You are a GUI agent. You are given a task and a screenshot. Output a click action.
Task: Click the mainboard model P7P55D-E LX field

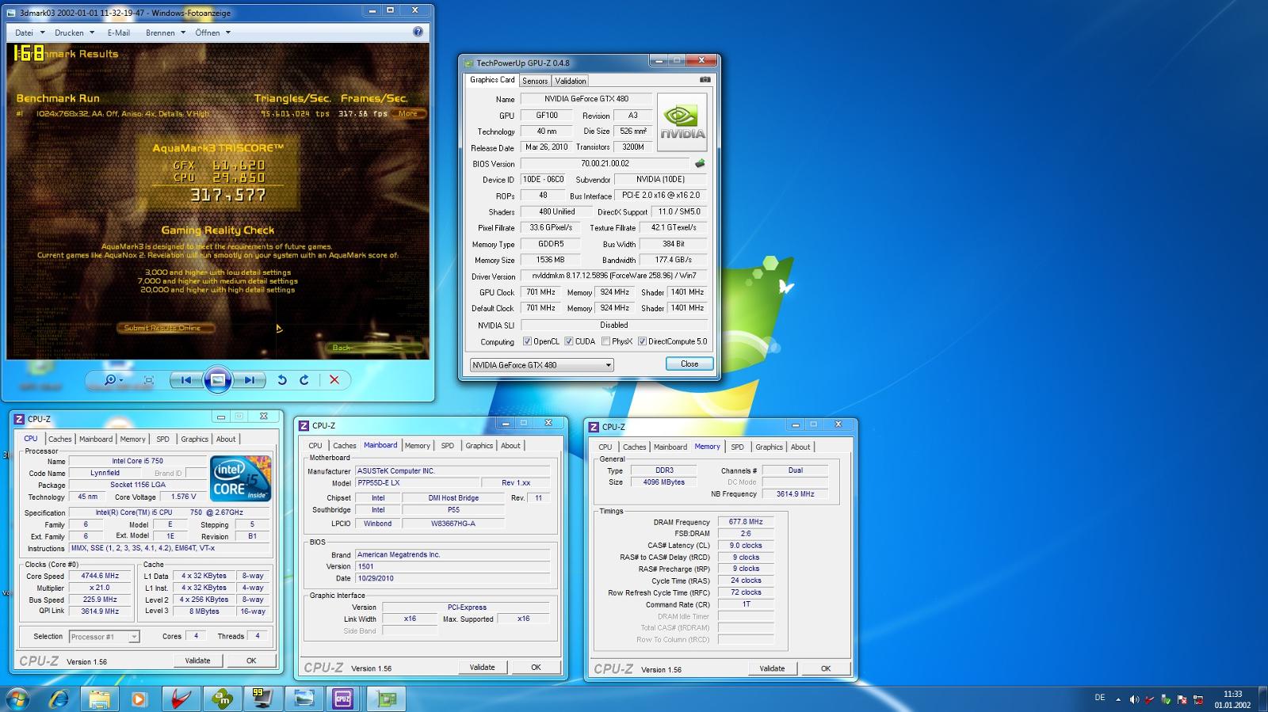(x=418, y=482)
